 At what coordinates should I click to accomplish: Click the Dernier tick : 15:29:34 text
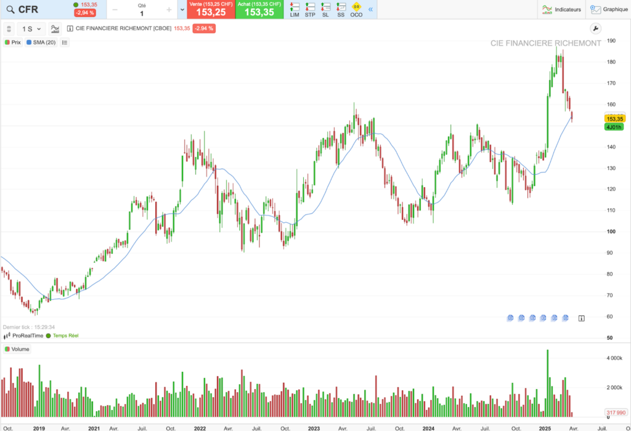click(x=28, y=328)
